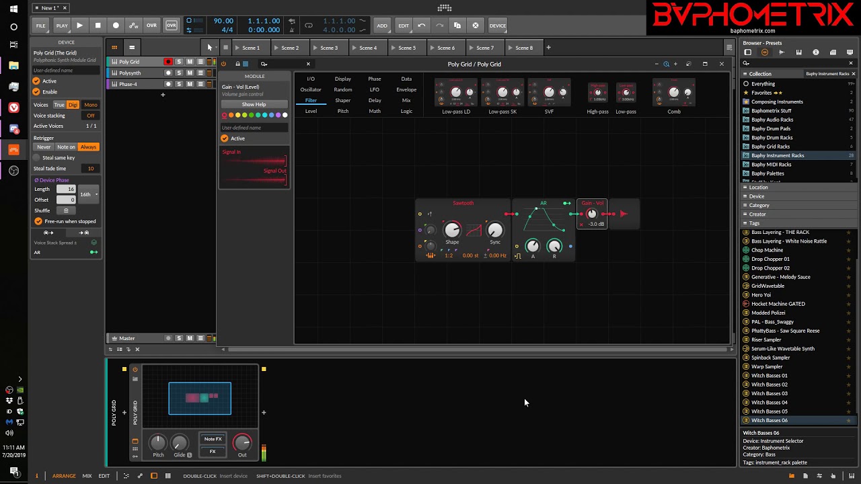Toggle the module Active checkbox
The height and width of the screenshot is (484, 861).
[x=225, y=138]
